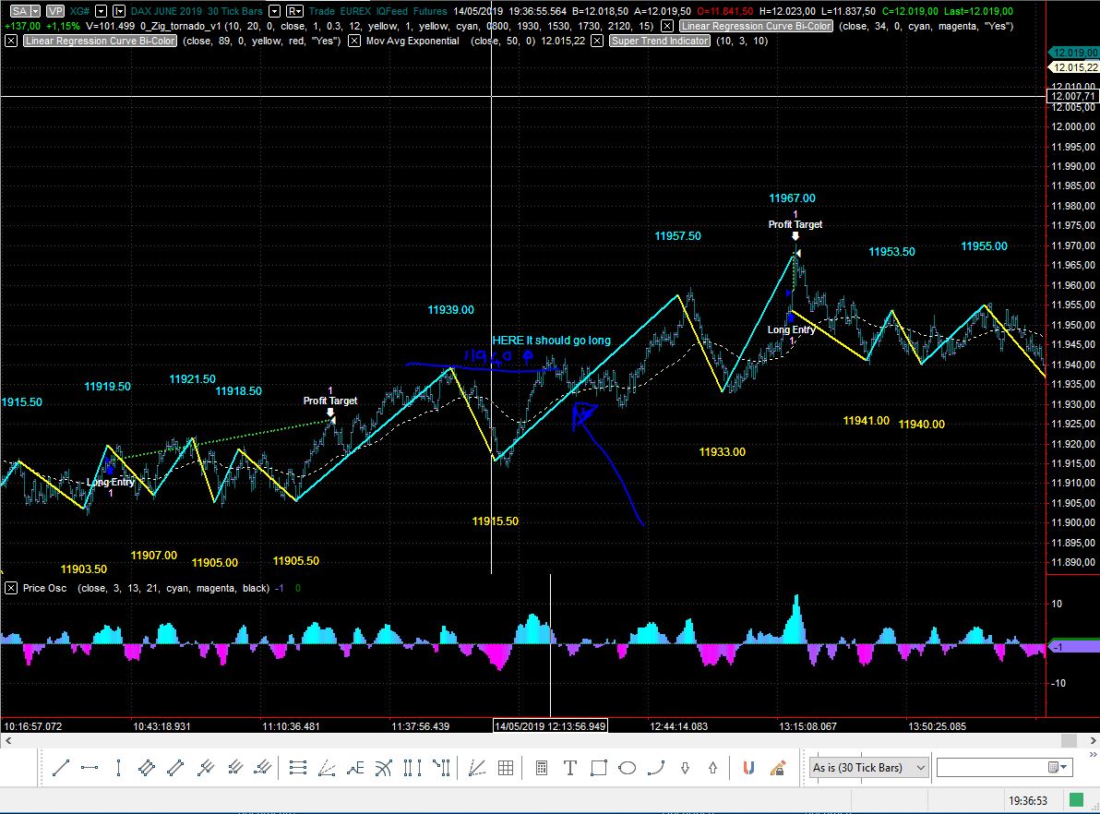Click the 12.007,71 crosshair price tag
This screenshot has height=814, width=1100.
pos(1072,96)
